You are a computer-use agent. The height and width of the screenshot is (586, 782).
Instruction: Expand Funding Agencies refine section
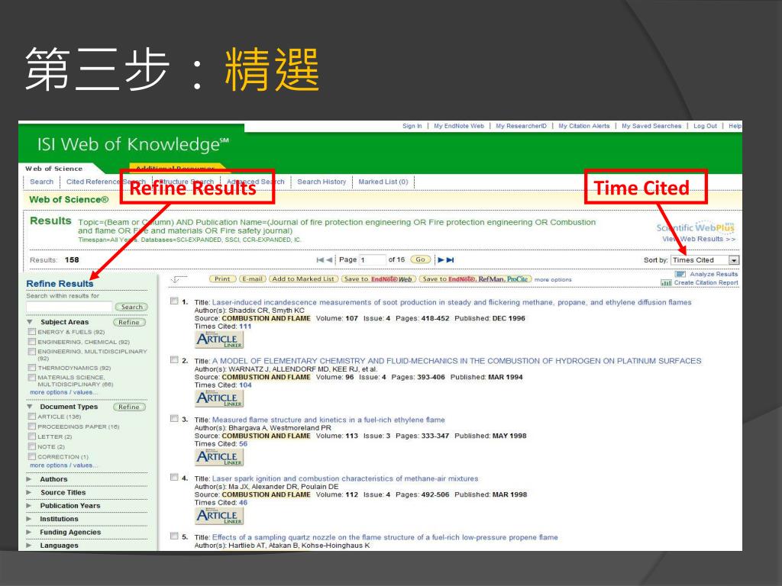pos(29,532)
